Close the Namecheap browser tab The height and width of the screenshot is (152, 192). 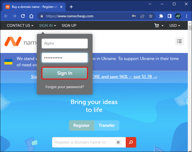(x=61, y=7)
